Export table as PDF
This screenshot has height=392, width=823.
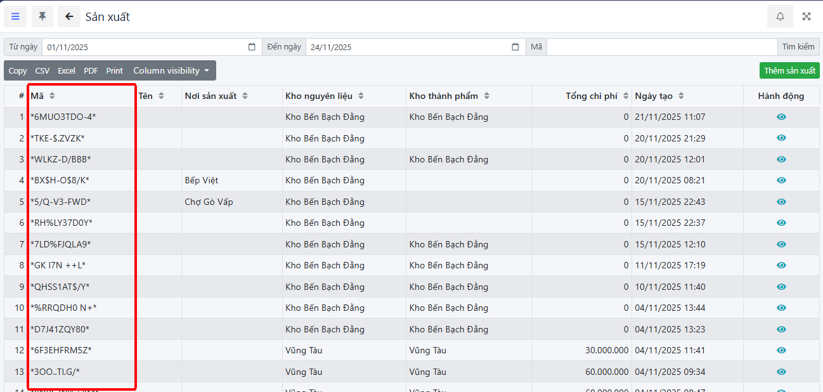[x=91, y=71]
